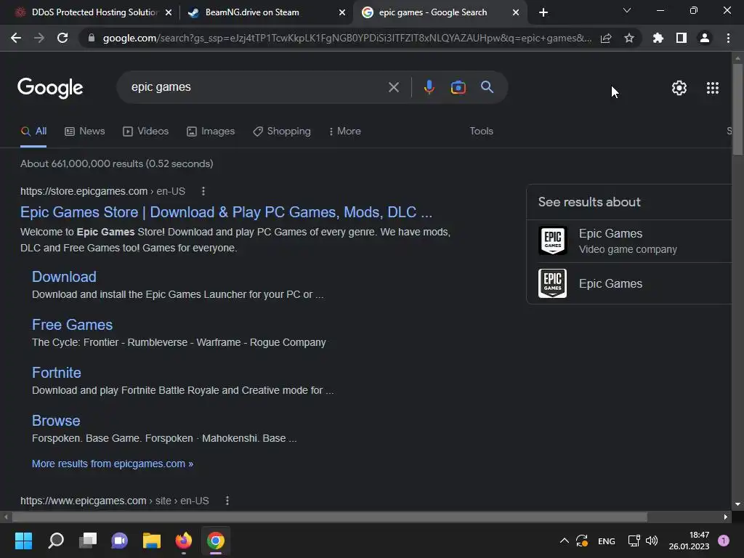Switch to BeamNG.drive on Steam tab
Viewport: 744px width, 558px height.
coord(251,12)
